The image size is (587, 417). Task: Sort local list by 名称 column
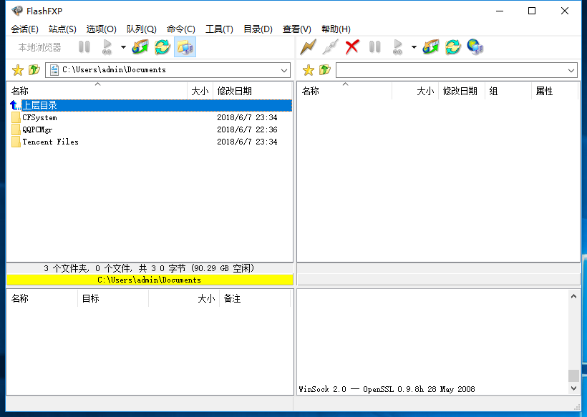coord(97,91)
